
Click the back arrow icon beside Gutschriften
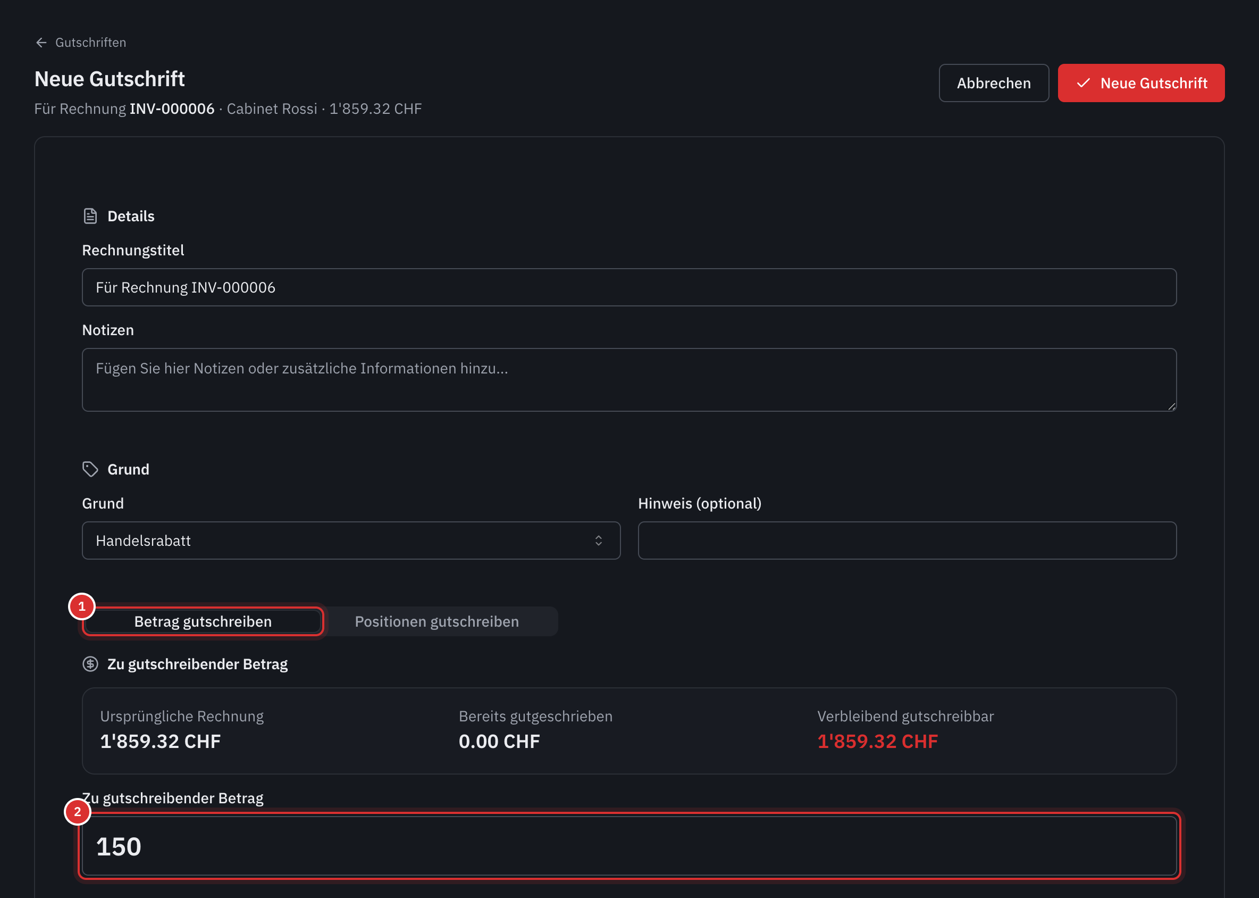(41, 43)
